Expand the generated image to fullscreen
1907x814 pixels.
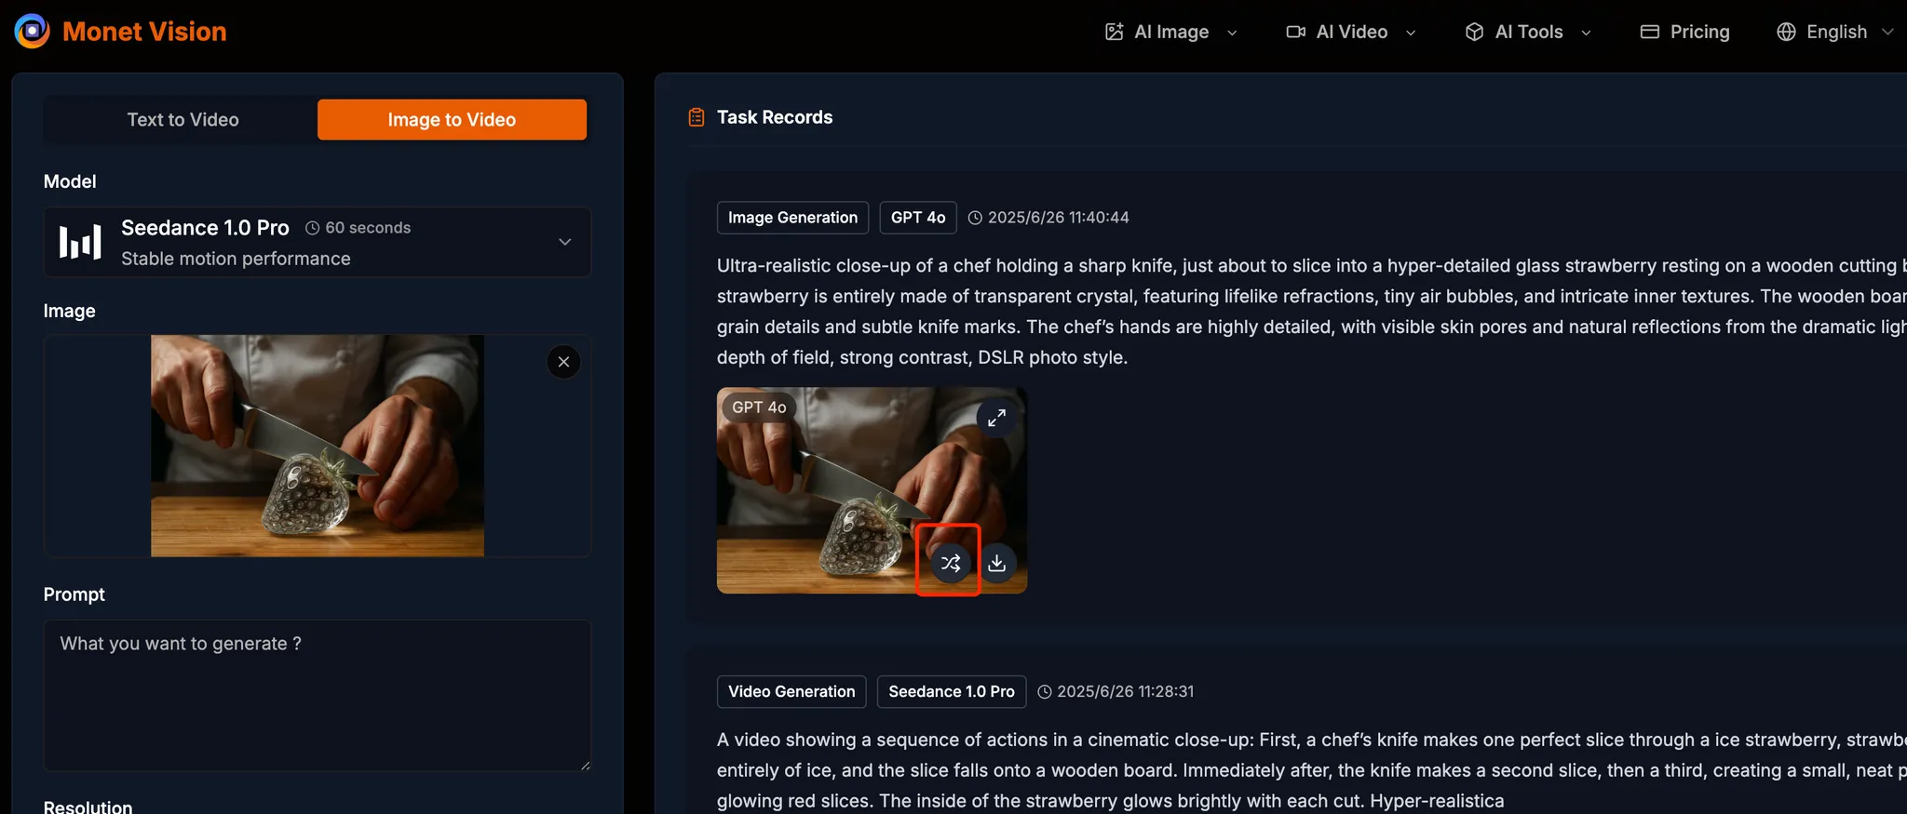click(x=996, y=418)
